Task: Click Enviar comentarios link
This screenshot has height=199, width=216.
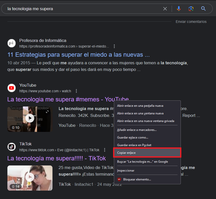Action: click(x=191, y=22)
